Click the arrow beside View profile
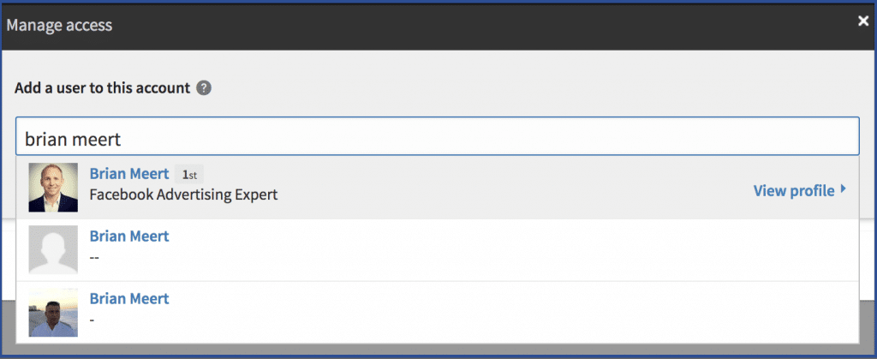 point(843,190)
